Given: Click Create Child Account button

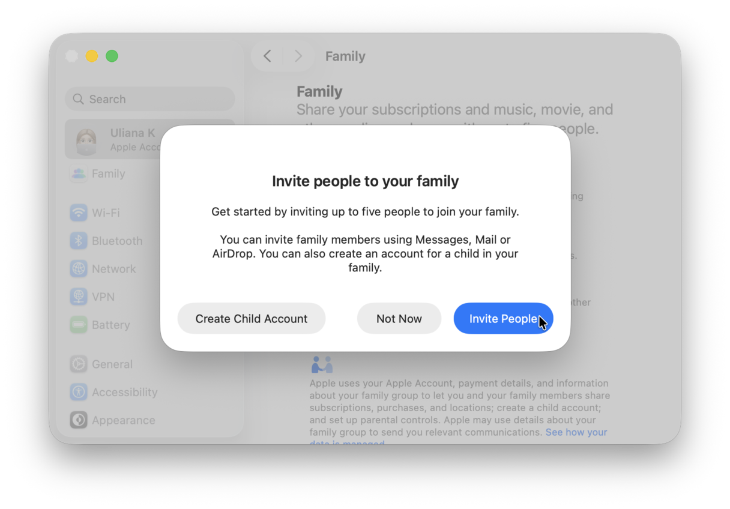Looking at the screenshot, I should tap(252, 319).
